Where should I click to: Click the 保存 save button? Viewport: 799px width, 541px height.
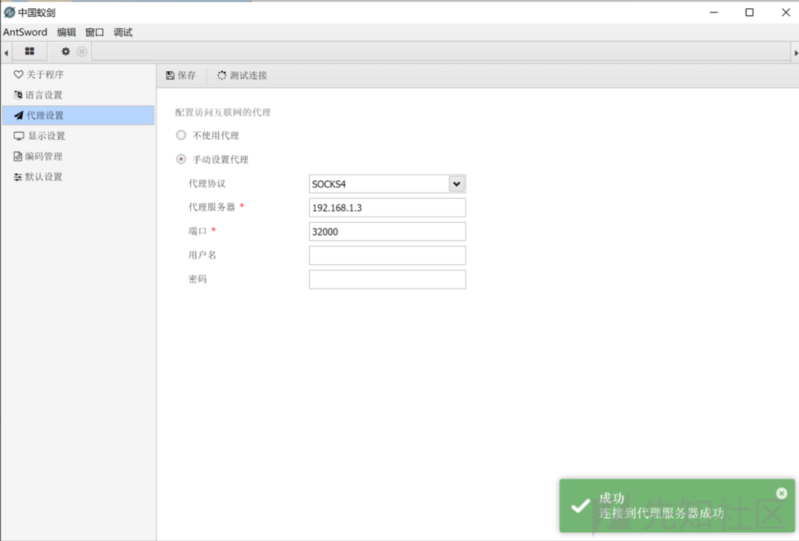pyautogui.click(x=181, y=75)
